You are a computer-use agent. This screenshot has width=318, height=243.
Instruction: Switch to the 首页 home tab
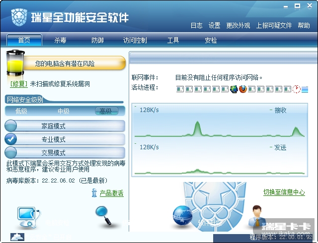[24, 40]
